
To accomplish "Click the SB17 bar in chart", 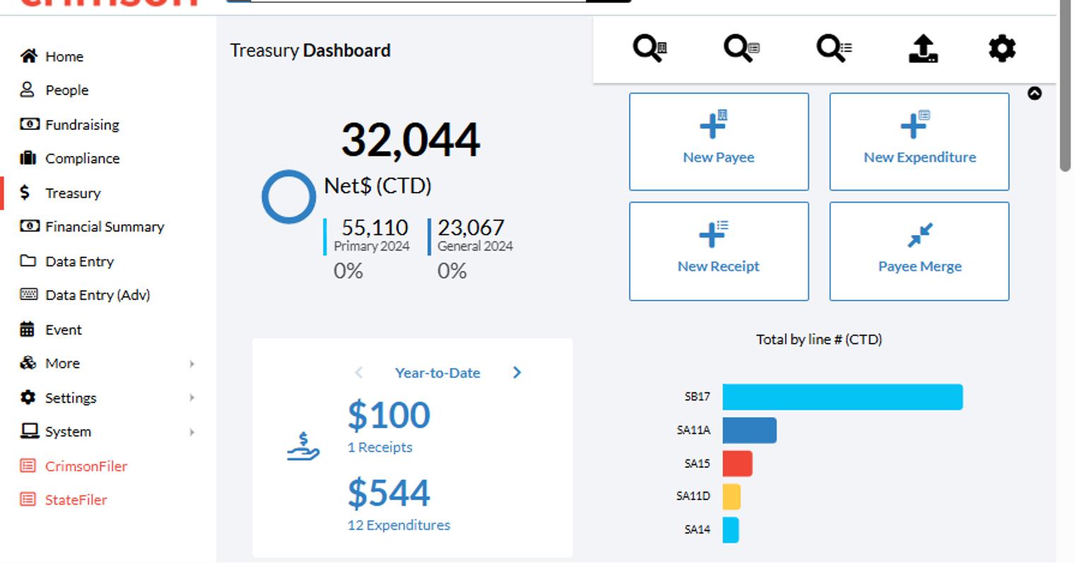I will coord(842,396).
